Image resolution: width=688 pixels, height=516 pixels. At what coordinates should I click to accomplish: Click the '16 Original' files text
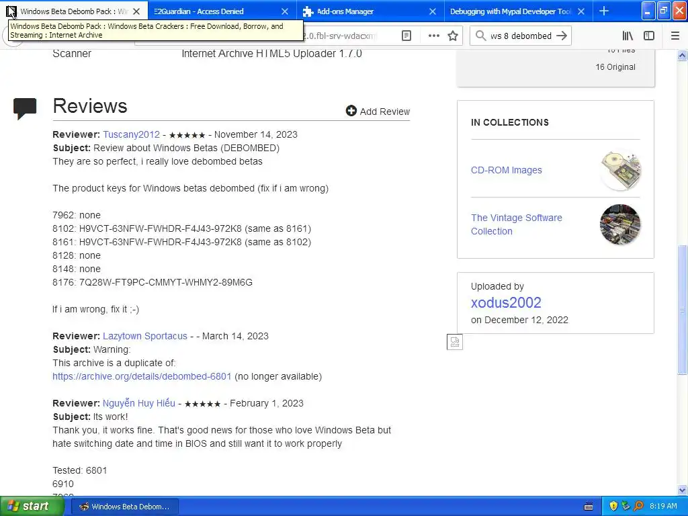coord(615,67)
